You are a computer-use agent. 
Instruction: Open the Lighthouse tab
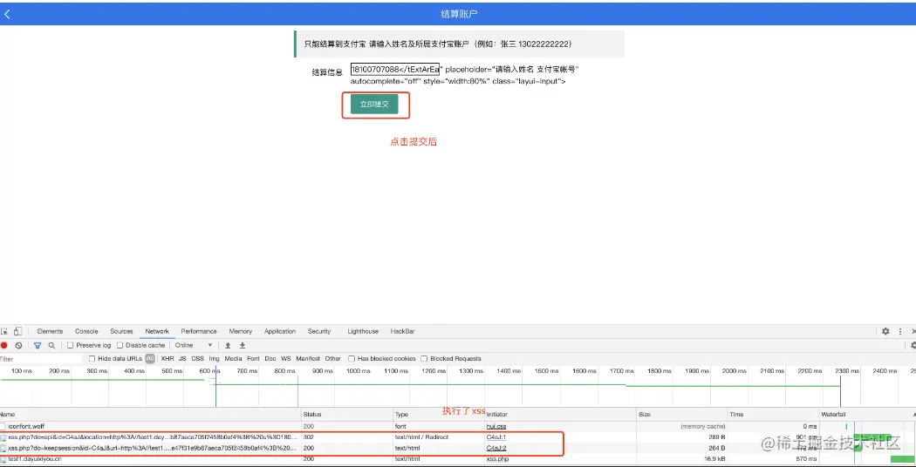click(364, 331)
